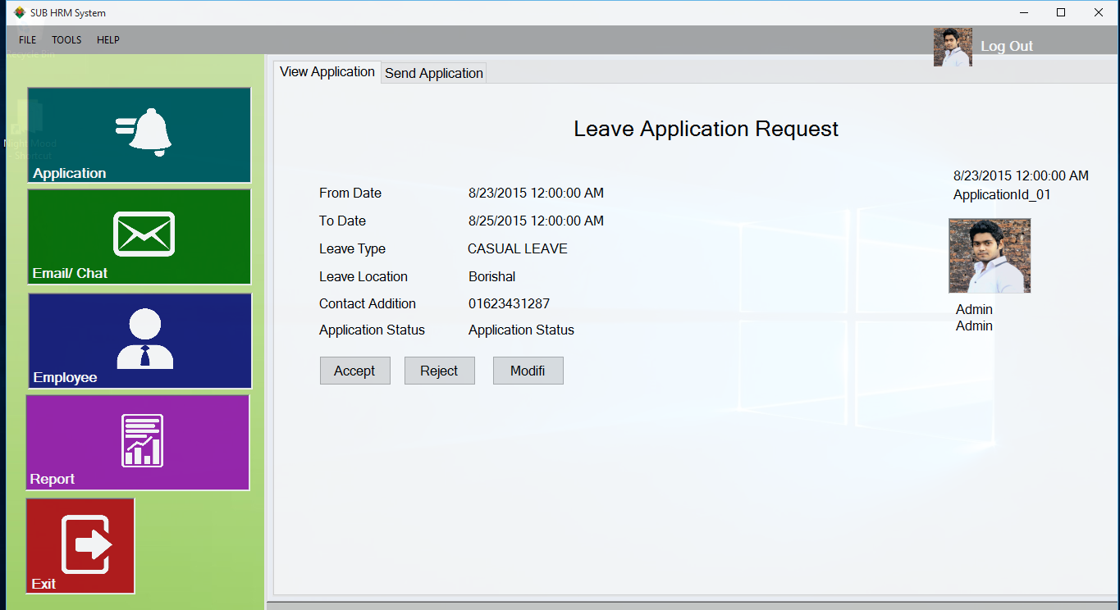1120x610 pixels.
Task: Click the Modifi button
Action: pyautogui.click(x=528, y=370)
